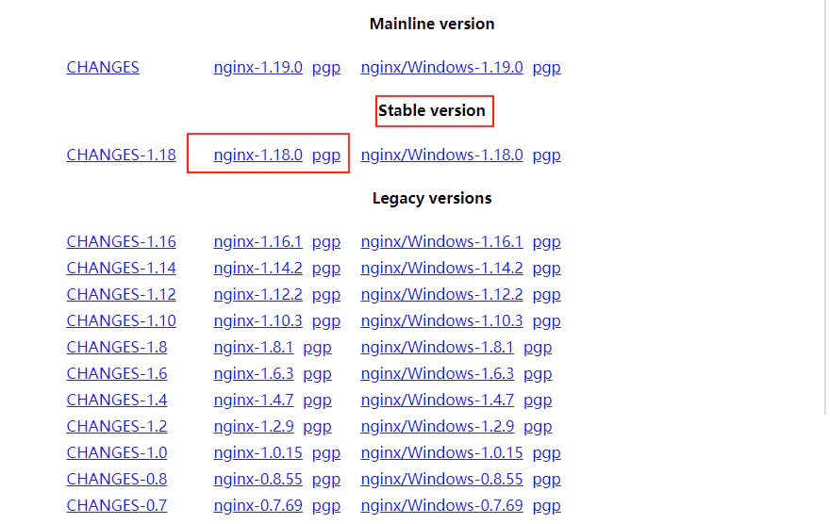
Task: Open pgp signature for nginx/Windows-1.10.3
Action: click(546, 322)
